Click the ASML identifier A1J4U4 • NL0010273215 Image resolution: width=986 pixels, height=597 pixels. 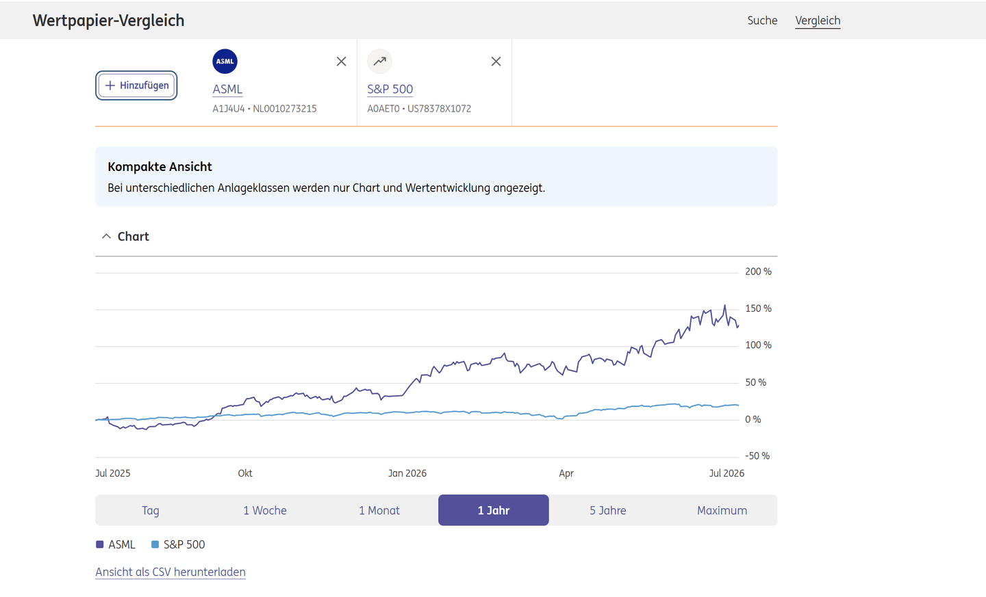click(264, 109)
